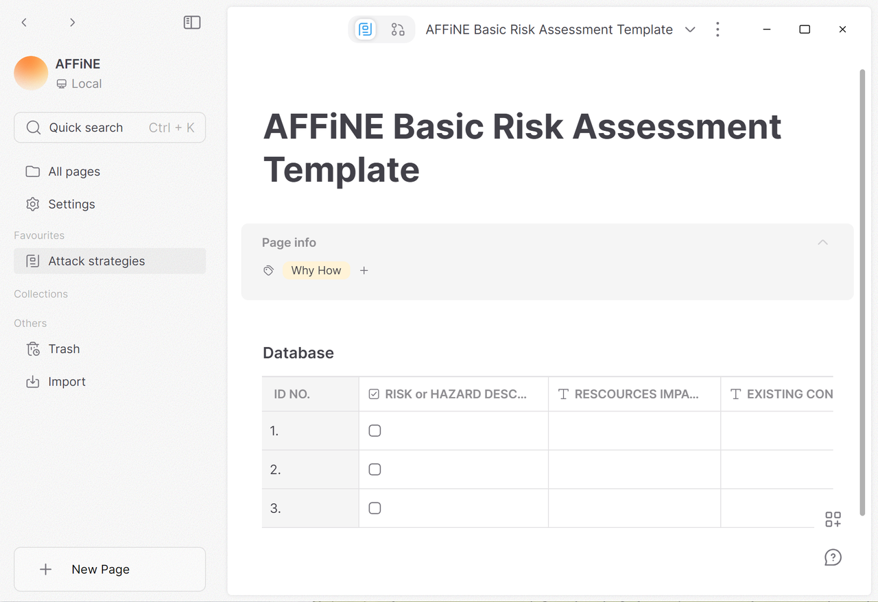Screen dimensions: 878x602
Task: Click the AFFiNE workspace avatar
Action: click(x=31, y=73)
